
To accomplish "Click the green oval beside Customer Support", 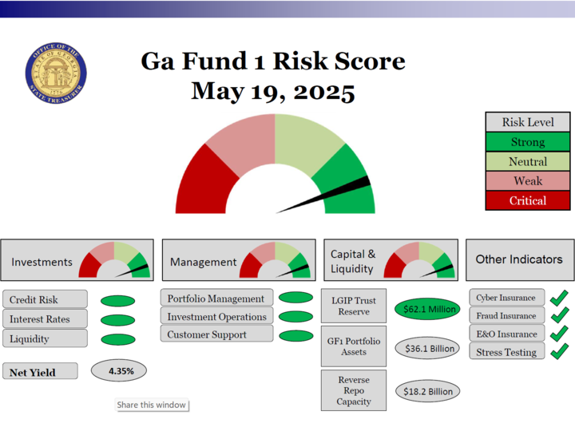I will pyautogui.click(x=296, y=336).
